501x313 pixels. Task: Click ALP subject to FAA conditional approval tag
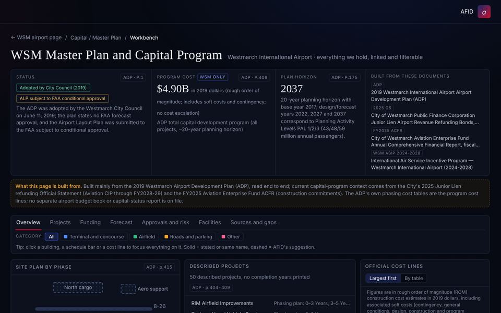pos(63,99)
